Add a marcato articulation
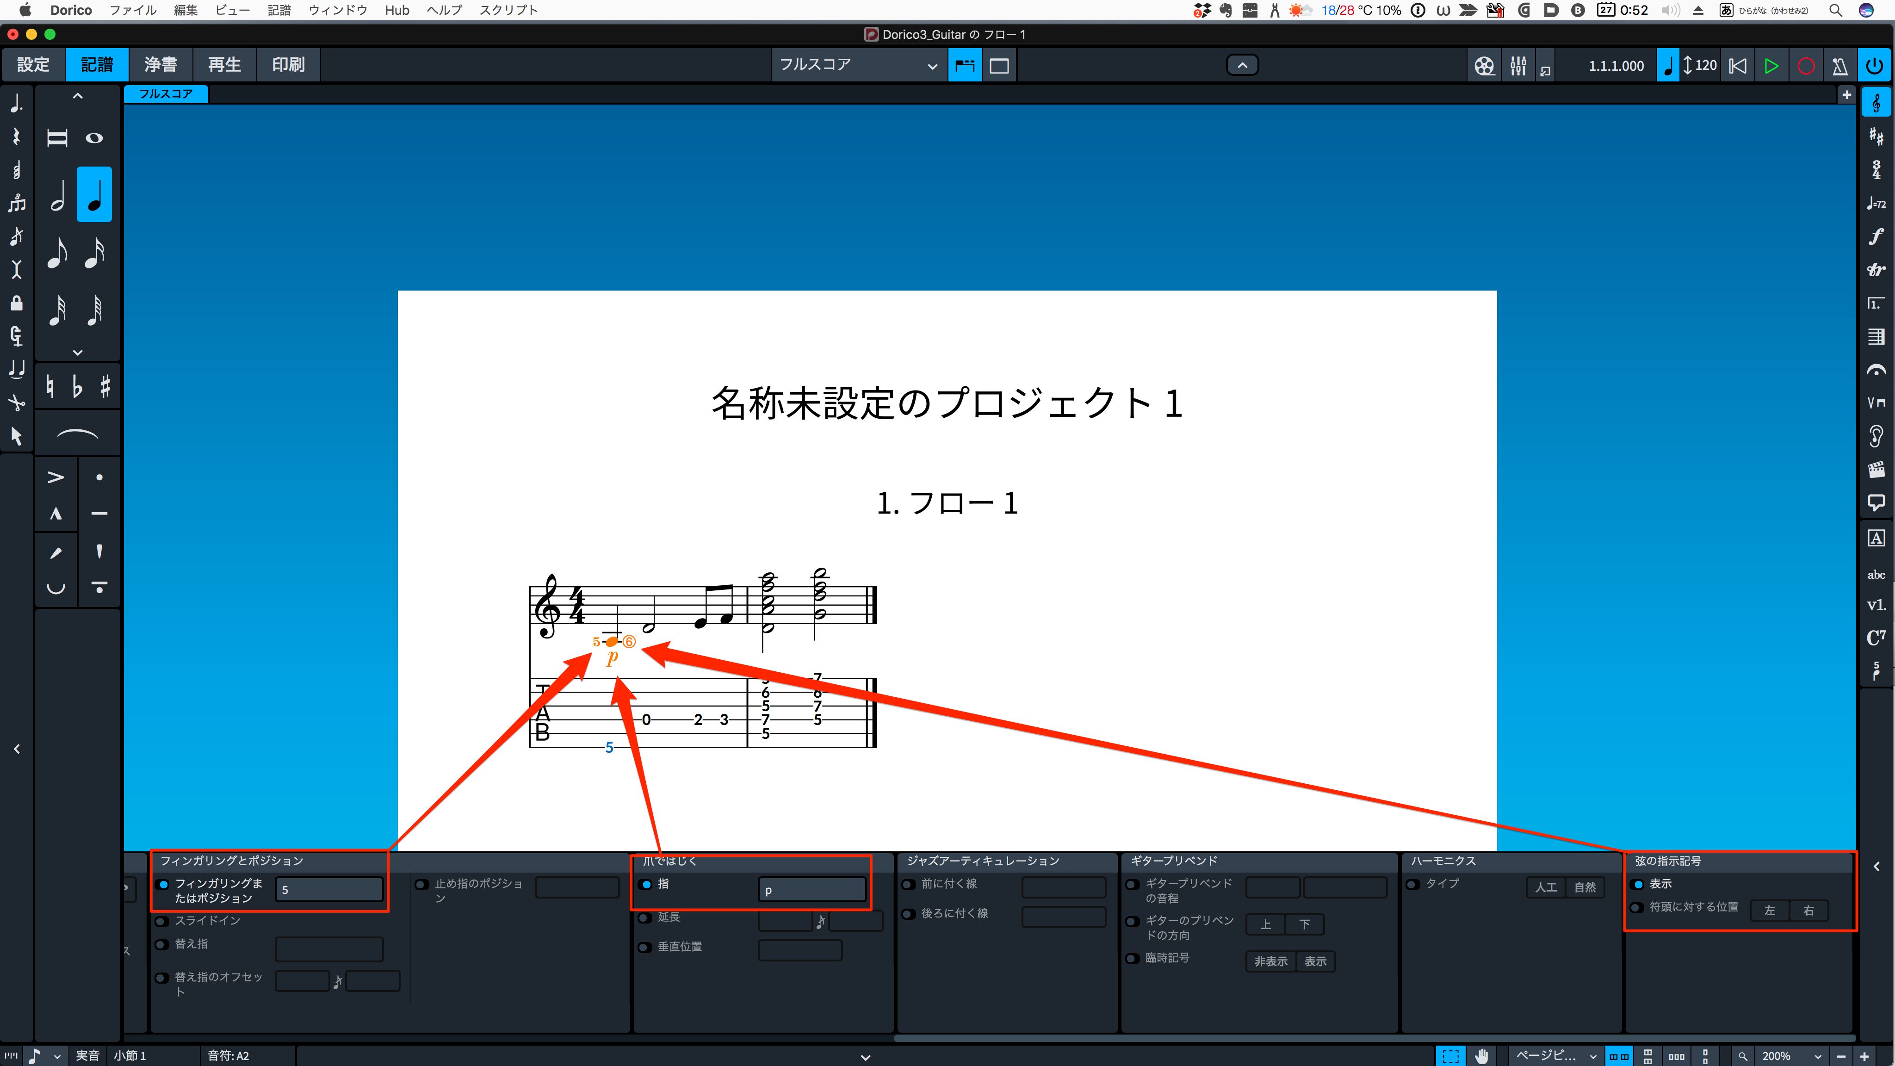The width and height of the screenshot is (1895, 1066). coord(56,514)
